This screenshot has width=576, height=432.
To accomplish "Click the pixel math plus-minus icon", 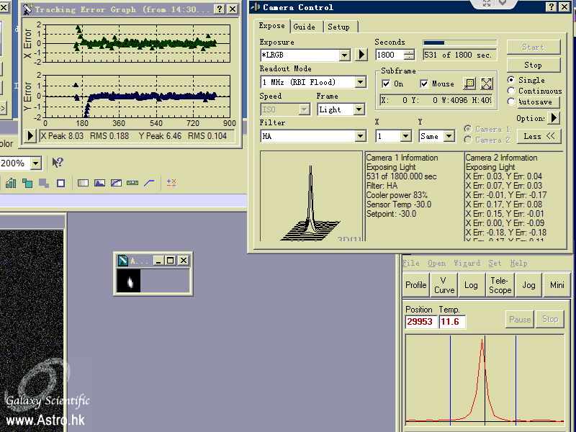I will 171,183.
